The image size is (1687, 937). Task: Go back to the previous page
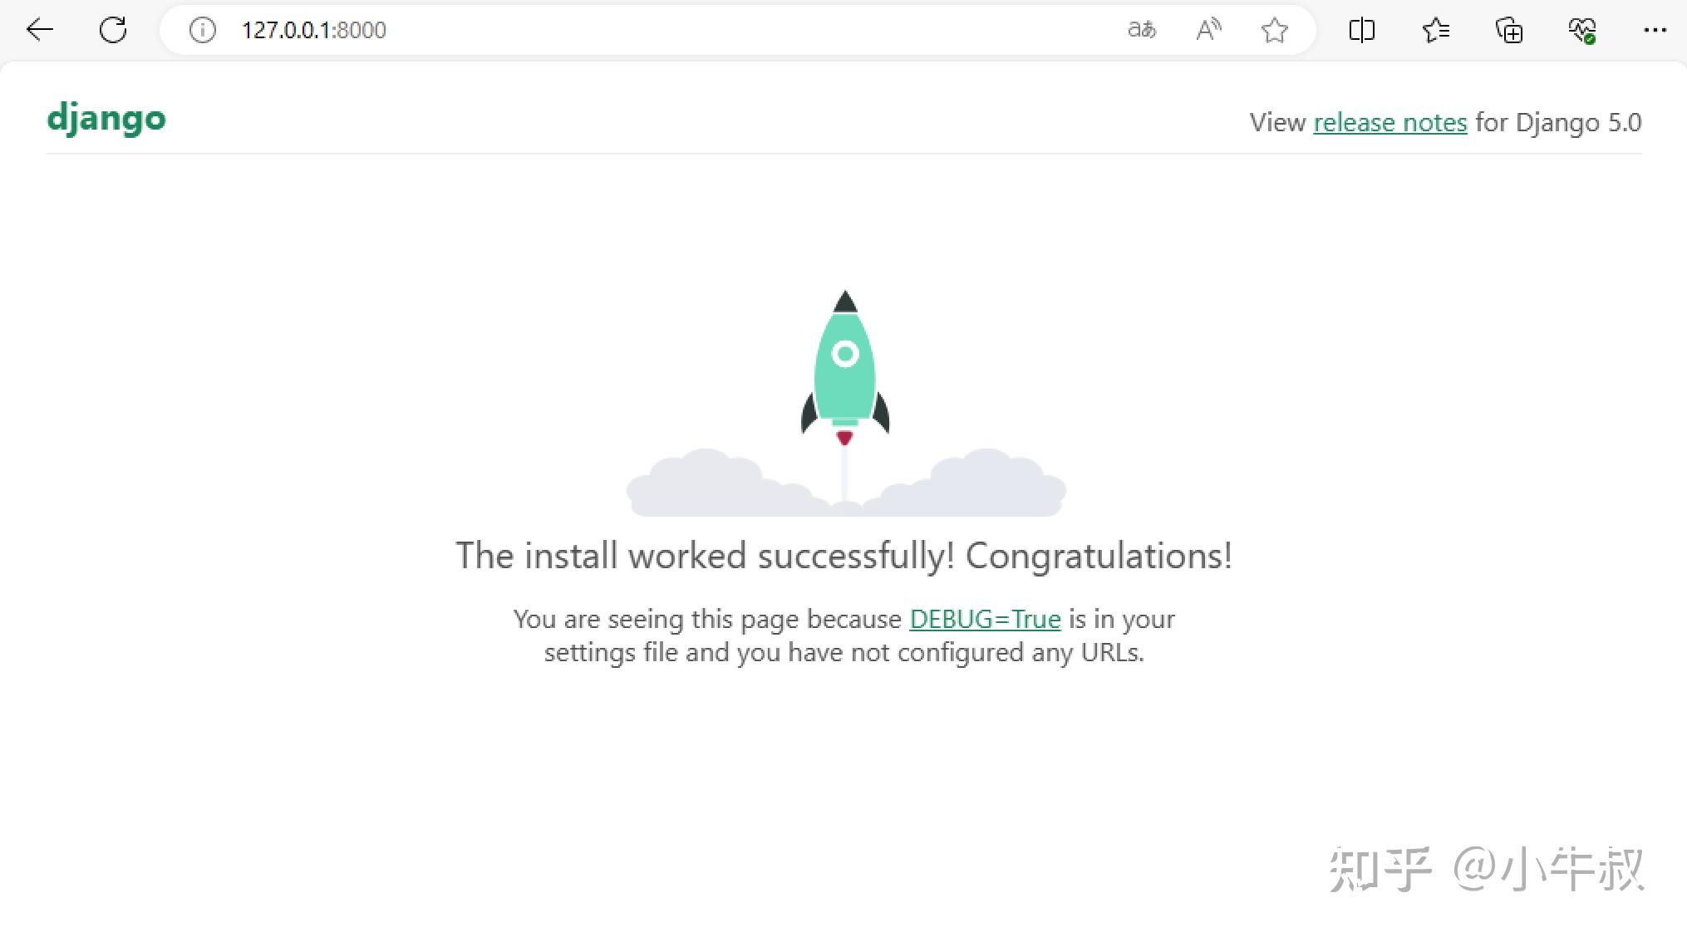pos(39,30)
